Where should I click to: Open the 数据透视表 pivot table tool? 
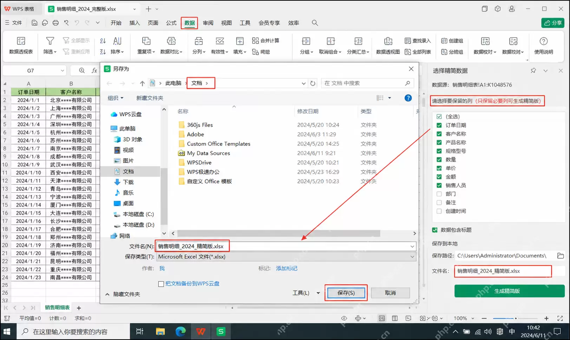coord(21,46)
